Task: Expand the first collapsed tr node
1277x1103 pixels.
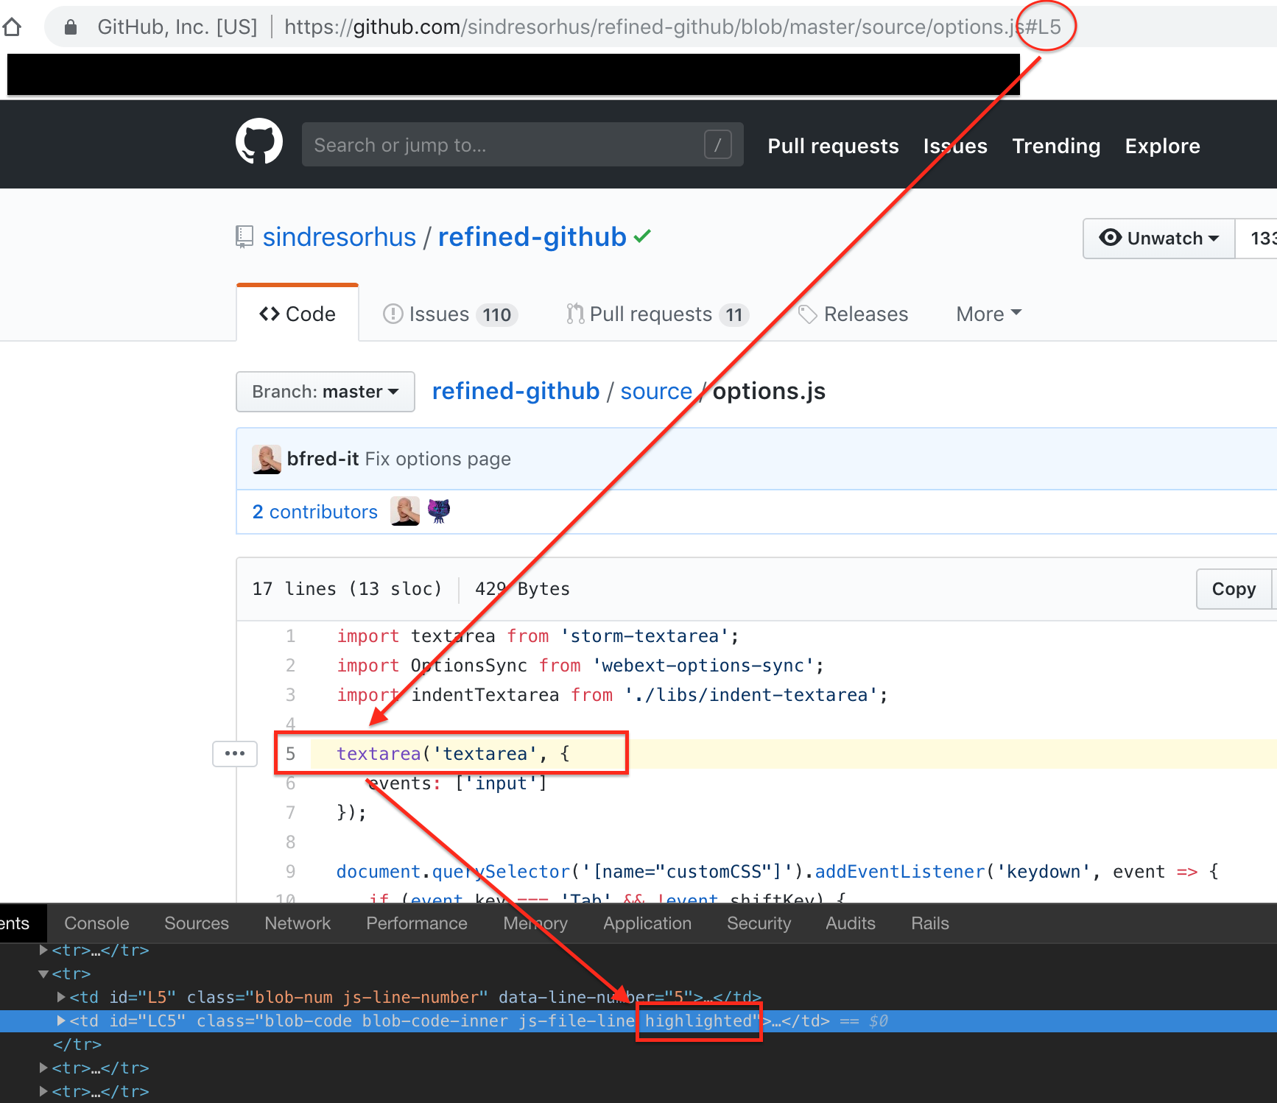Action: point(43,950)
